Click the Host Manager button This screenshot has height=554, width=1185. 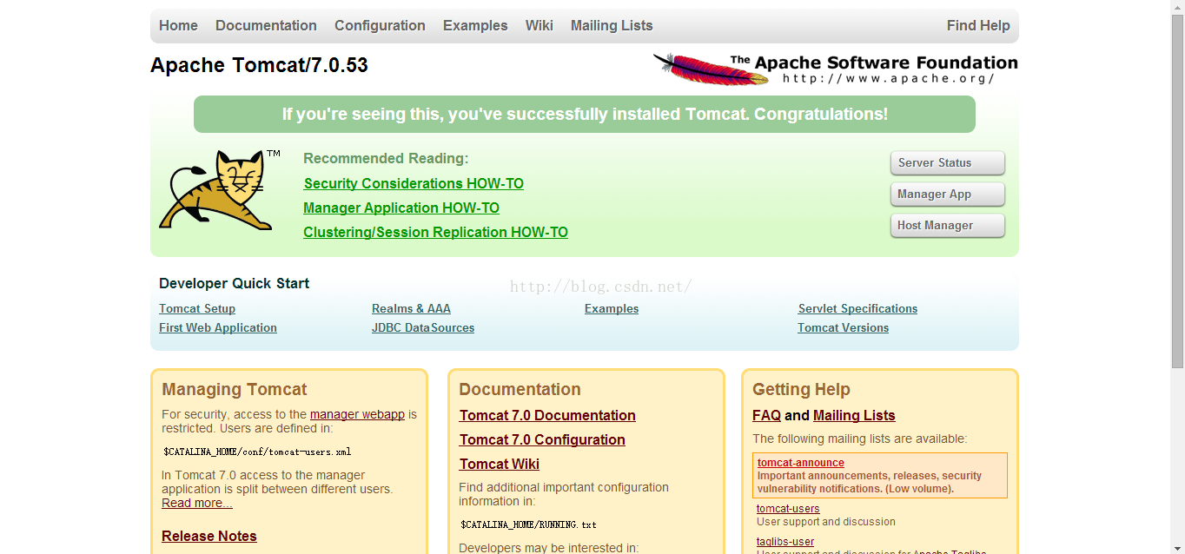click(948, 225)
